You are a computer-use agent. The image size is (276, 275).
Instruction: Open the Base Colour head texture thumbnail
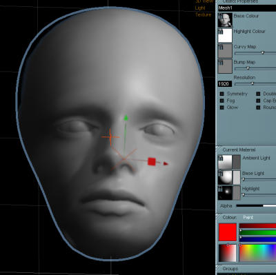pos(225,20)
